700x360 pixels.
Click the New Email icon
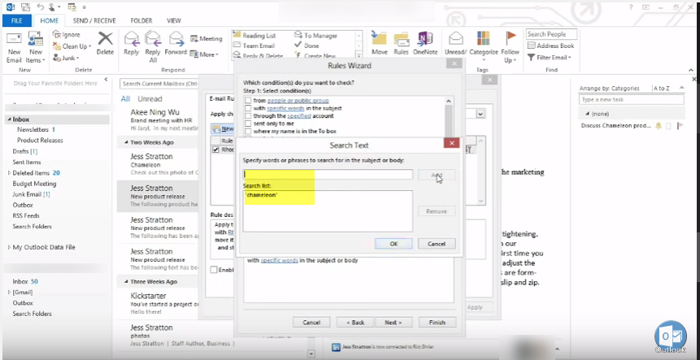[x=14, y=39]
